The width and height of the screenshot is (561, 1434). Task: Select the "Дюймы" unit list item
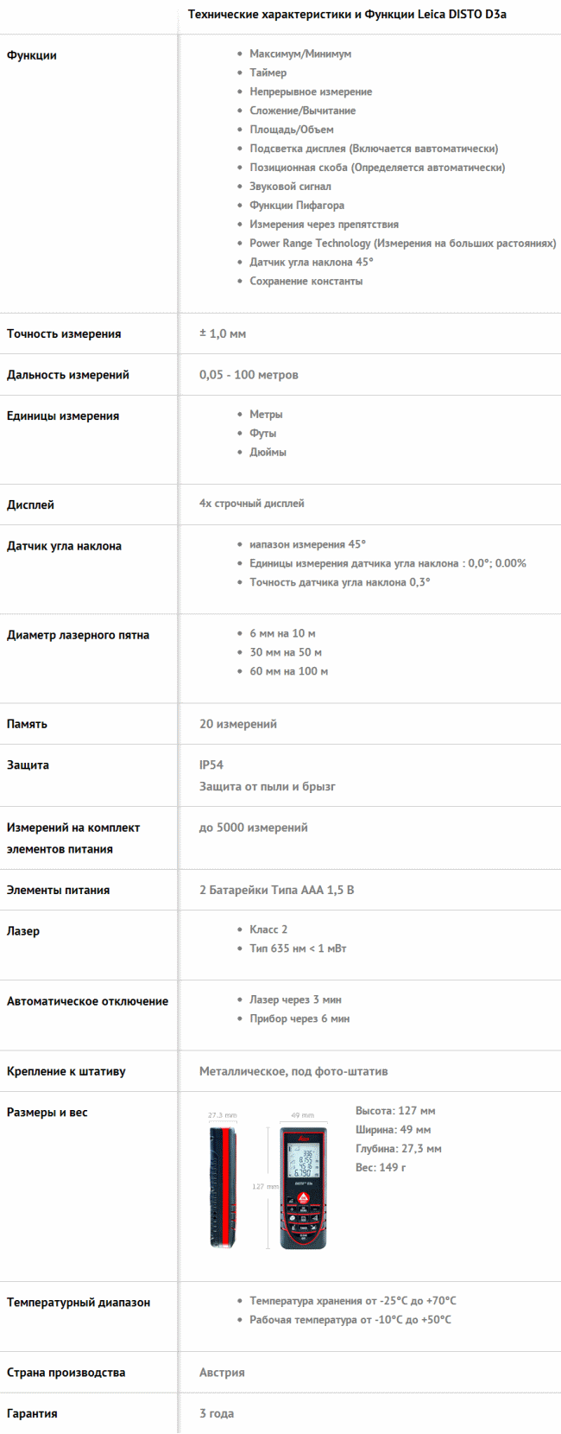point(268,453)
